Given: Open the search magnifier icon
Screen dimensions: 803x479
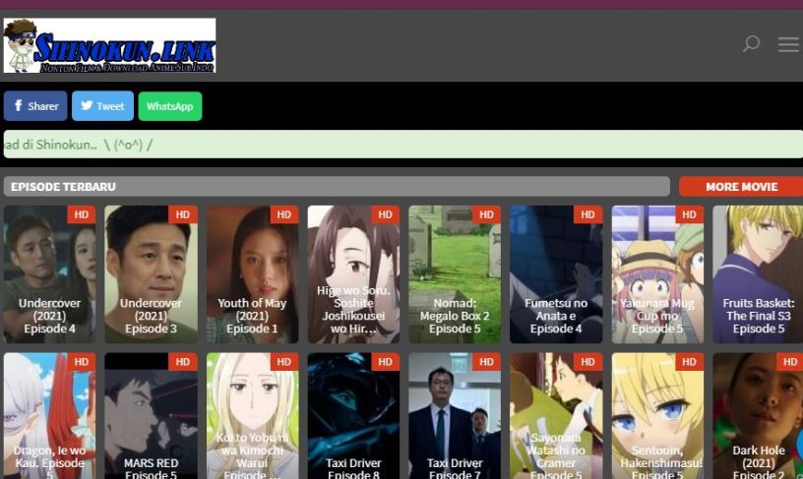Looking at the screenshot, I should [751, 43].
